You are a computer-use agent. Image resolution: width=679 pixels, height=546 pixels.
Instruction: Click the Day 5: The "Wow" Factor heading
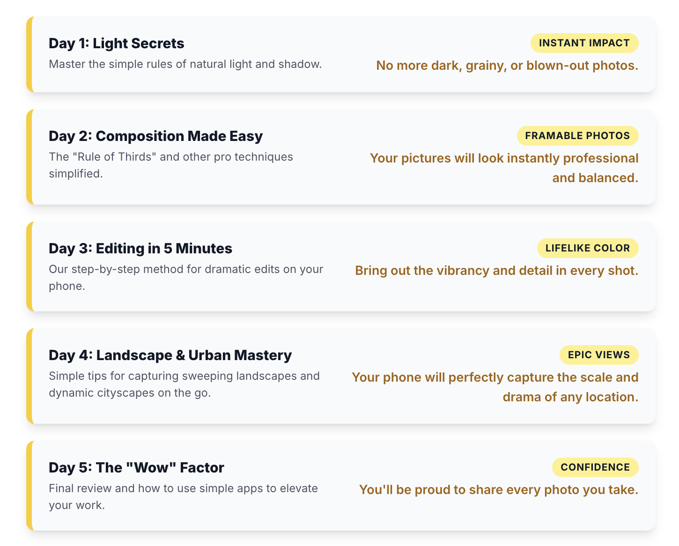click(137, 468)
